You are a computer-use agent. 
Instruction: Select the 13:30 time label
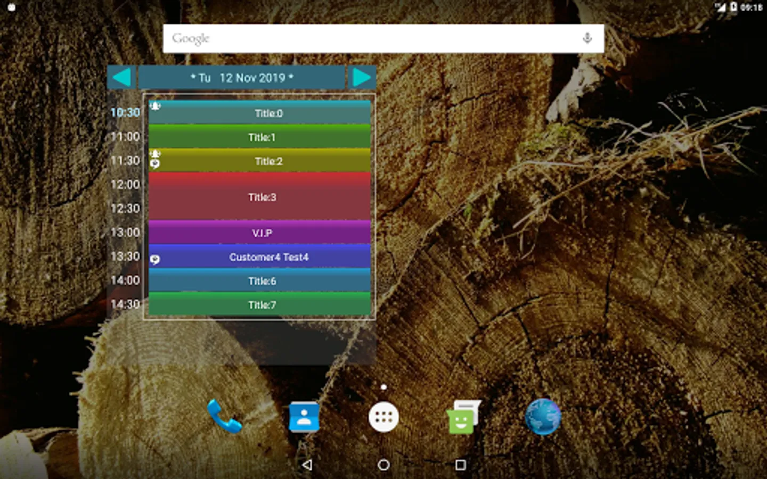click(x=125, y=256)
